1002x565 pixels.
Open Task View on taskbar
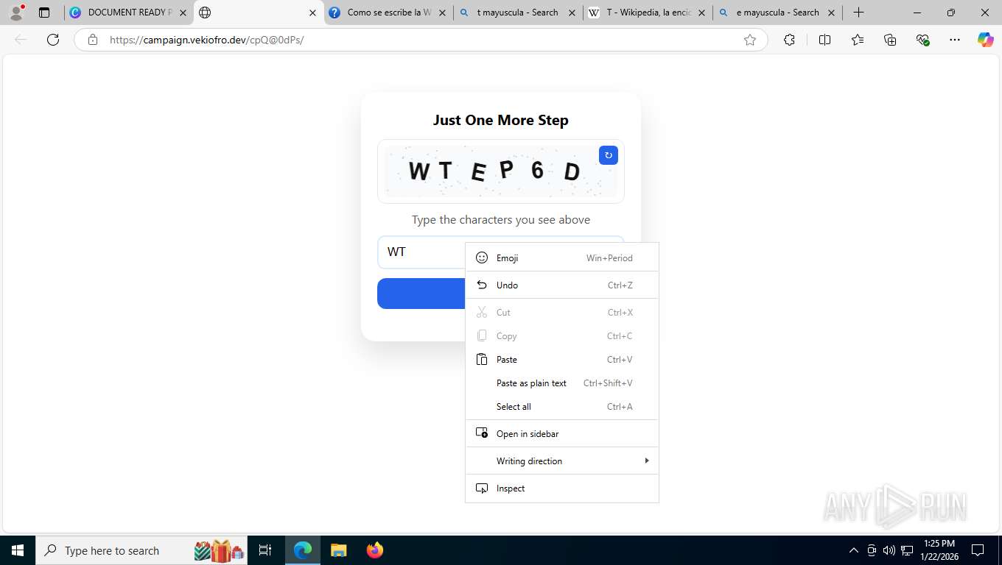[x=265, y=550]
